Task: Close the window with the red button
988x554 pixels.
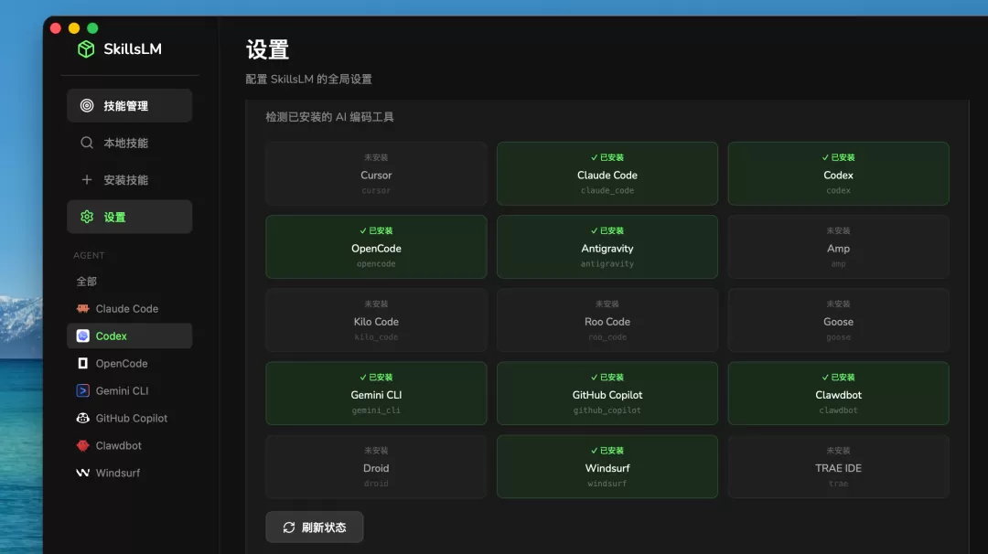Action: coord(56,27)
